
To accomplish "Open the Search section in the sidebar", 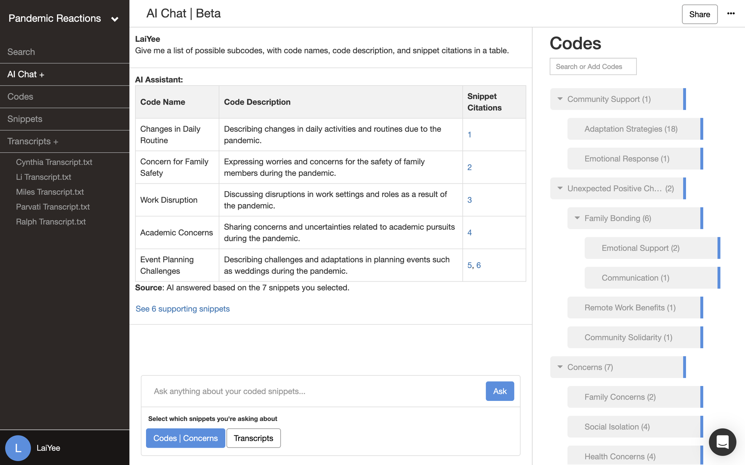I will pyautogui.click(x=21, y=52).
